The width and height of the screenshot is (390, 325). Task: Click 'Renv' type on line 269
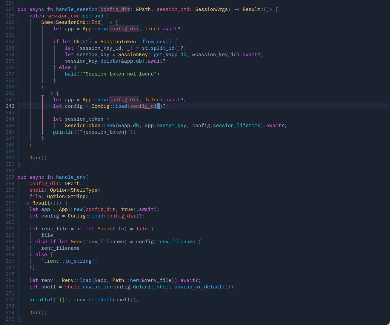point(68,280)
